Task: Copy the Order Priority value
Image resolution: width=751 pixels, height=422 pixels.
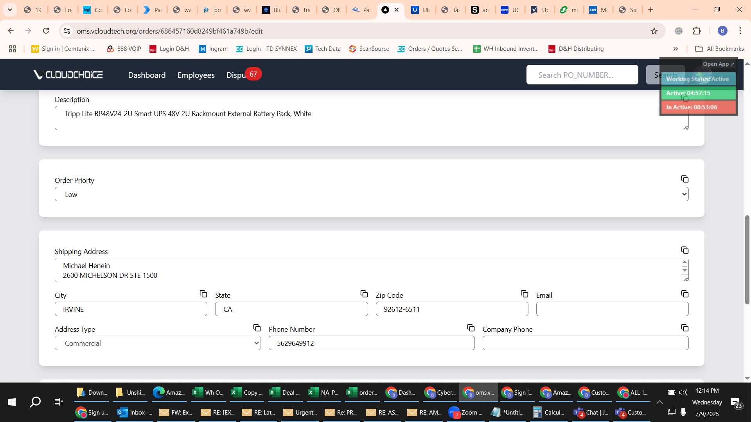Action: pos(685,179)
